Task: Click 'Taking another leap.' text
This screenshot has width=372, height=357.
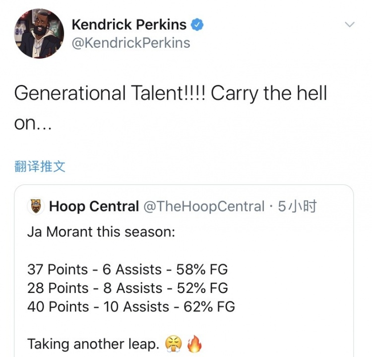Action: [x=94, y=344]
